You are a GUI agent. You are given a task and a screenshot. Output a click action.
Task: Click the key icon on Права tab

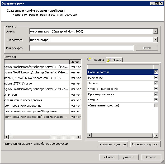(x=109, y=60)
